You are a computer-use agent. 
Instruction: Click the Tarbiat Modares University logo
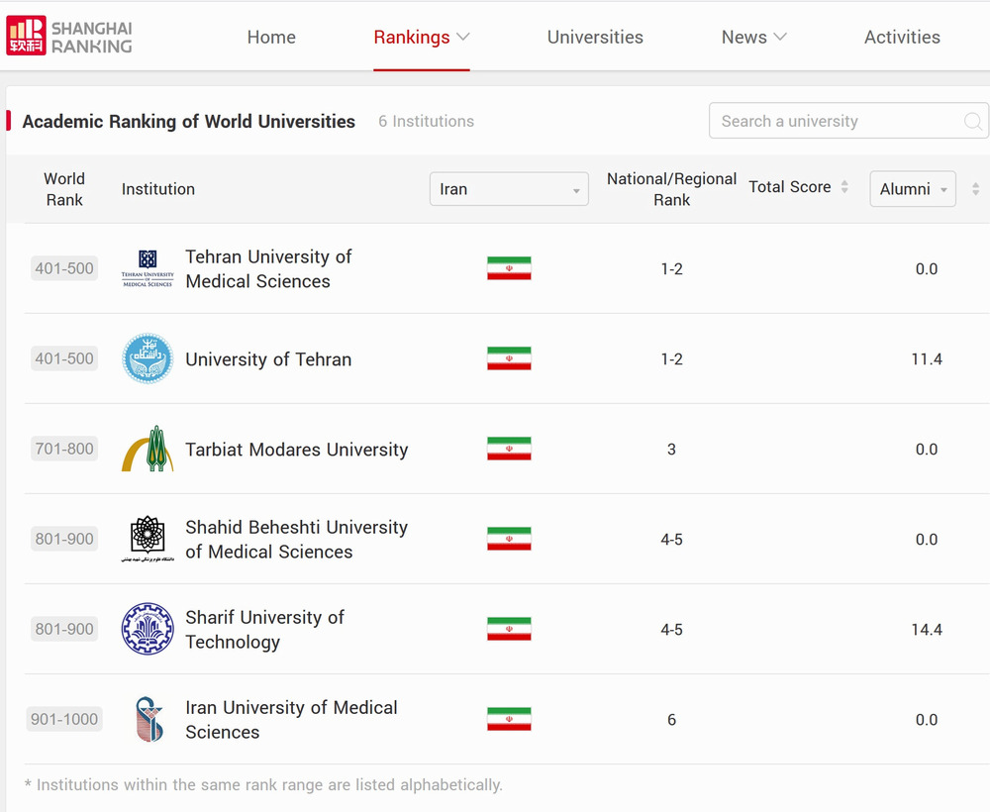pyautogui.click(x=148, y=449)
